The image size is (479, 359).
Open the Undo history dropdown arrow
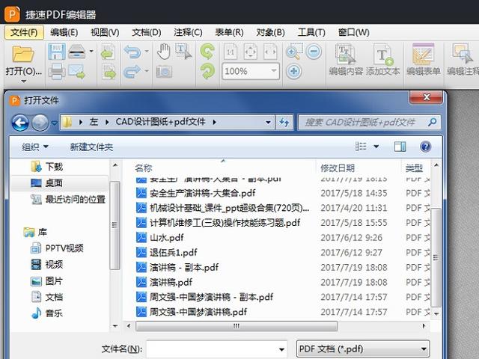tap(147, 51)
